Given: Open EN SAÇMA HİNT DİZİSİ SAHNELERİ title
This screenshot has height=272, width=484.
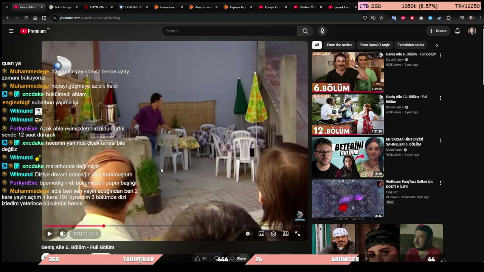Looking at the screenshot, I should 405,142.
